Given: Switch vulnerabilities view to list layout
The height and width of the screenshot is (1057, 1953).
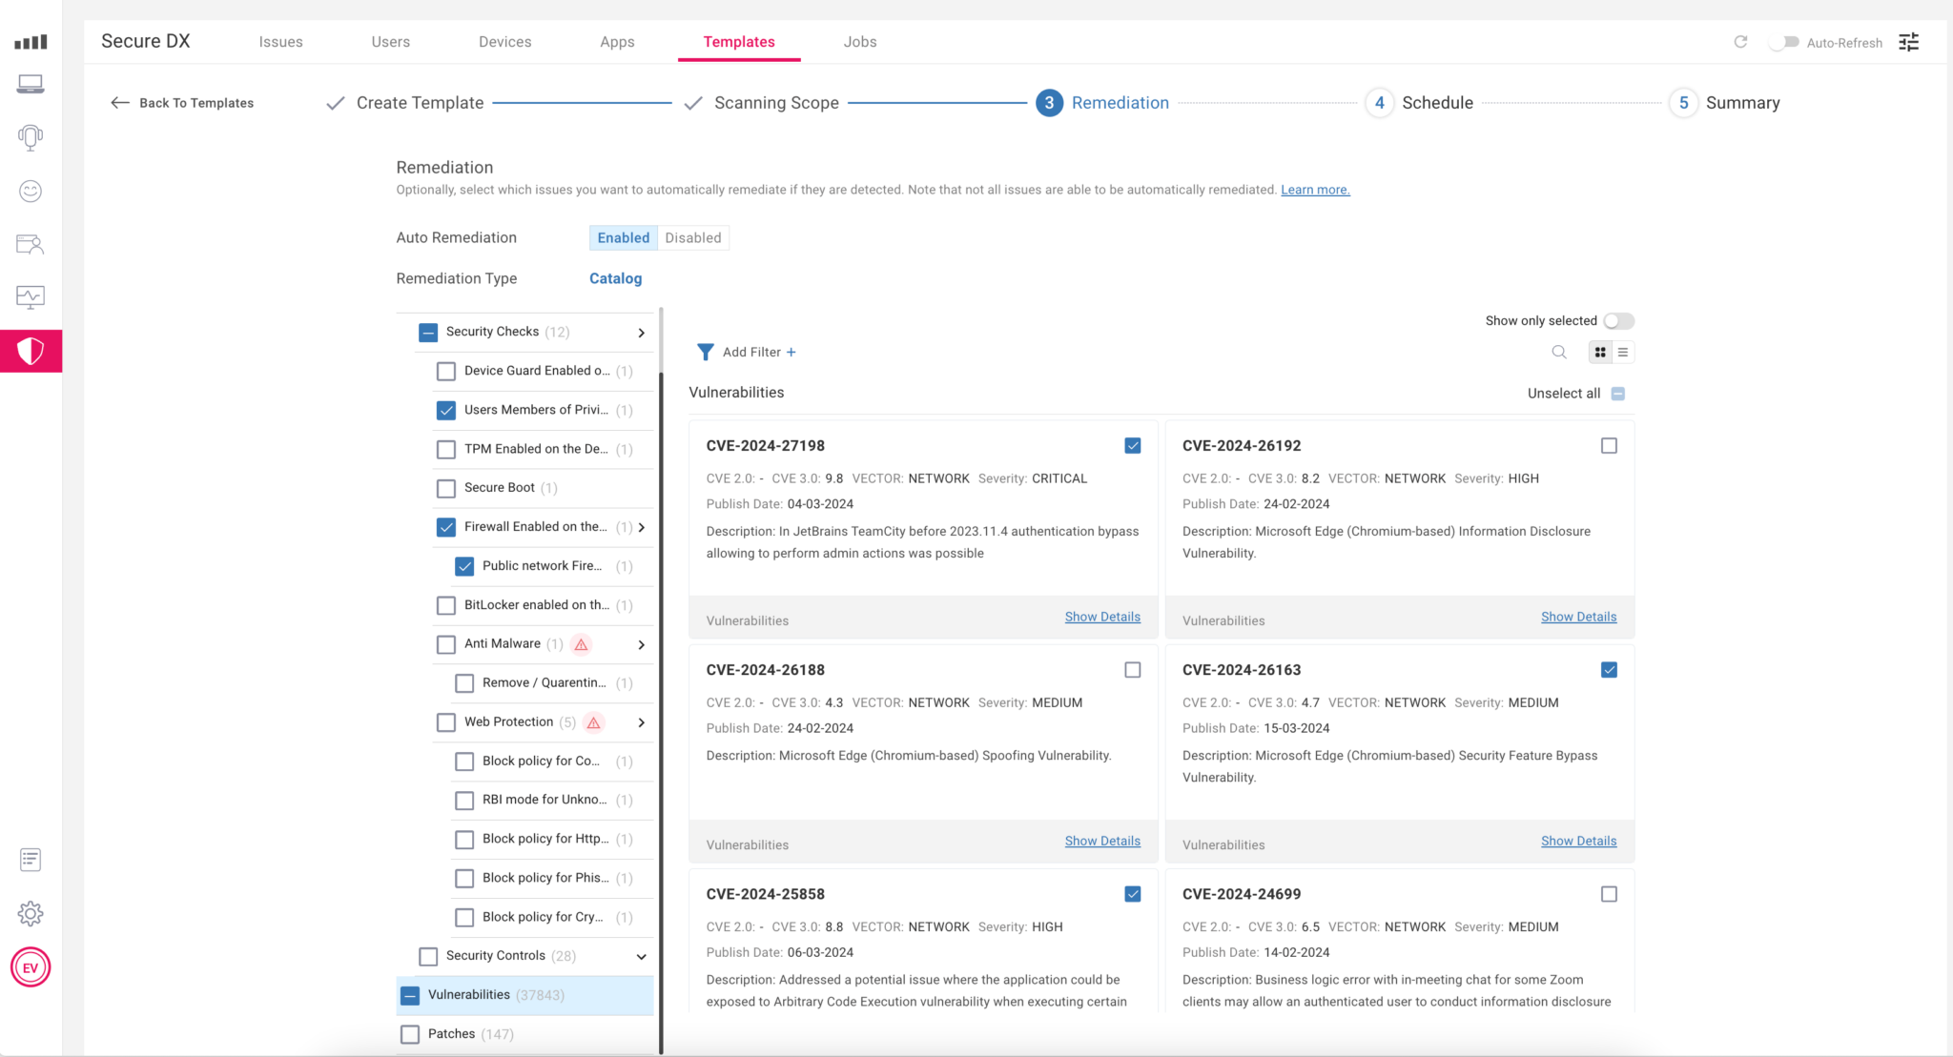Looking at the screenshot, I should [1624, 352].
